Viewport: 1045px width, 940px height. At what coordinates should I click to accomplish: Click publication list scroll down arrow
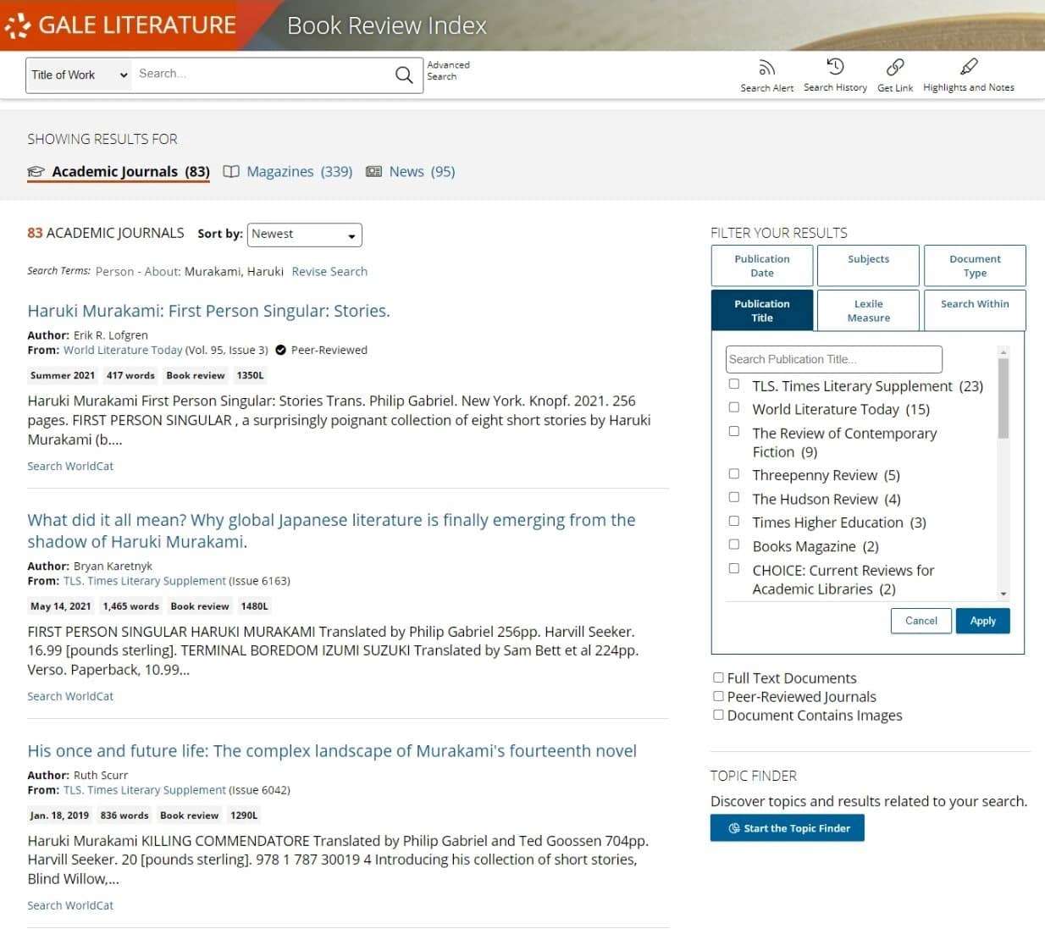tap(1004, 594)
